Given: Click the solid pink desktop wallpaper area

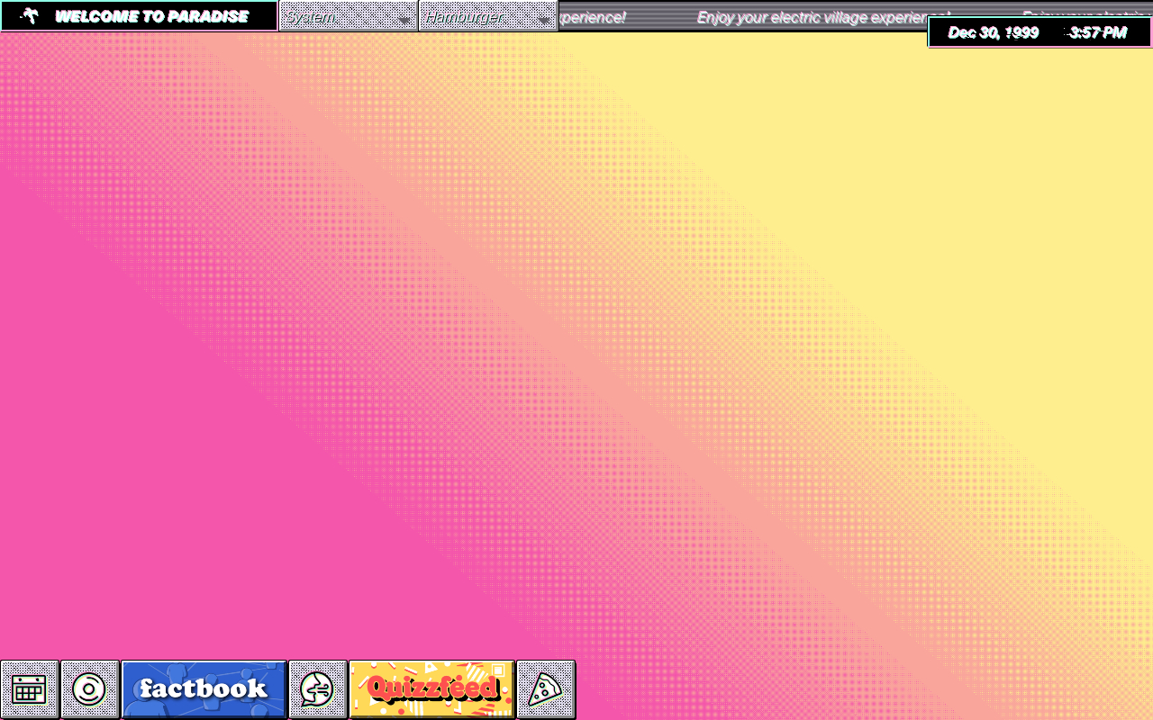Looking at the screenshot, I should pos(135,450).
